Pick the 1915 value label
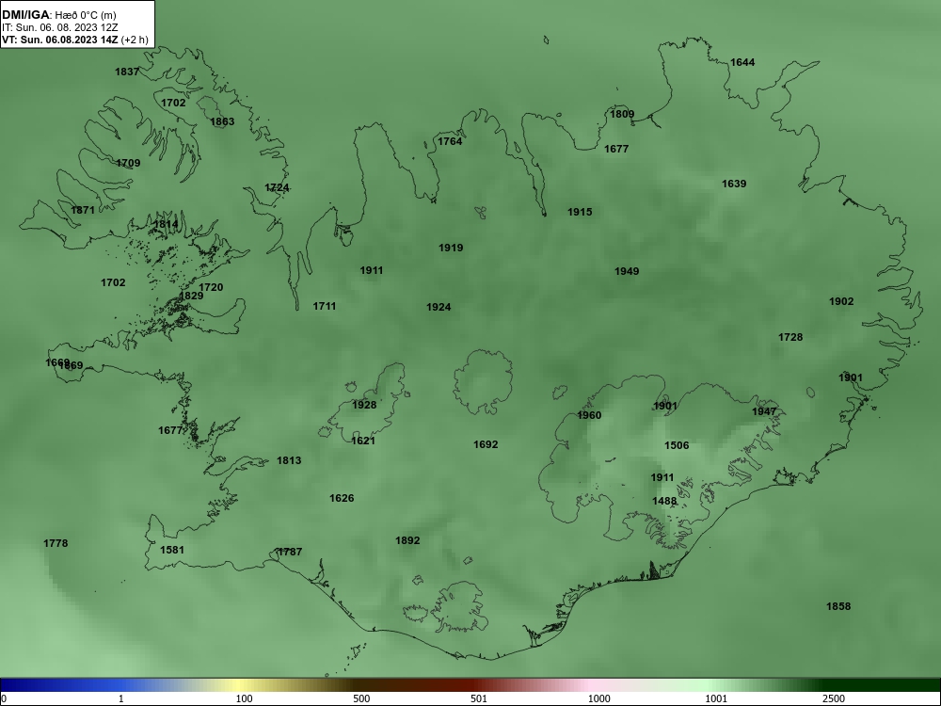941x706 pixels. click(x=579, y=211)
